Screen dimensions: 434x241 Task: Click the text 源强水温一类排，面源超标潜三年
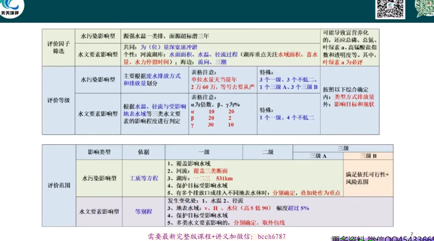pyautogui.click(x=166, y=36)
